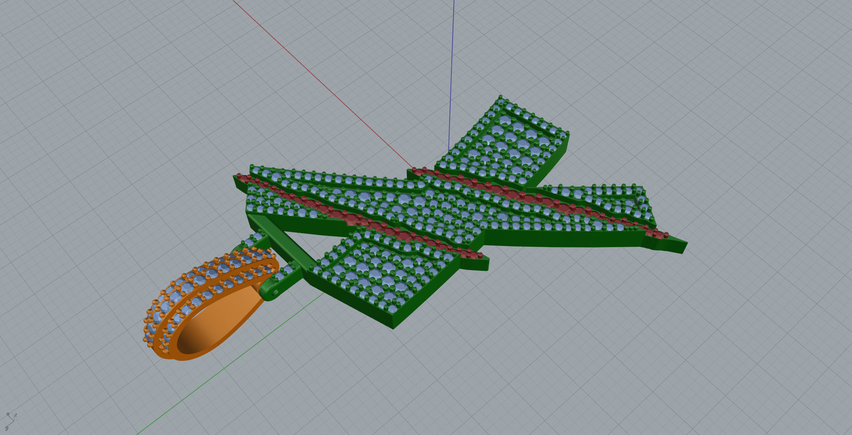Click the world axes icon in the viewport corner
This screenshot has height=435, width=852.
(10, 421)
